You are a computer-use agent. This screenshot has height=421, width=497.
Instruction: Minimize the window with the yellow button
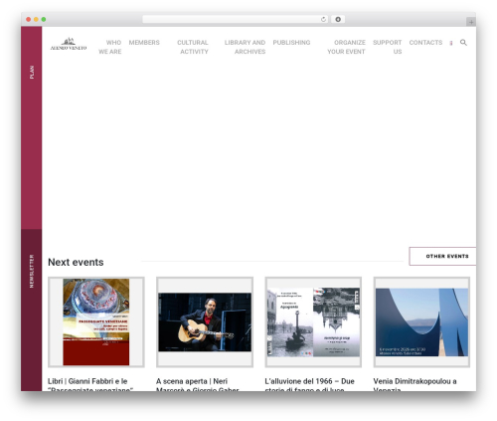[x=36, y=19]
